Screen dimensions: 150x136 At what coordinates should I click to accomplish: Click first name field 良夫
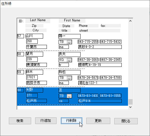pos(69,54)
